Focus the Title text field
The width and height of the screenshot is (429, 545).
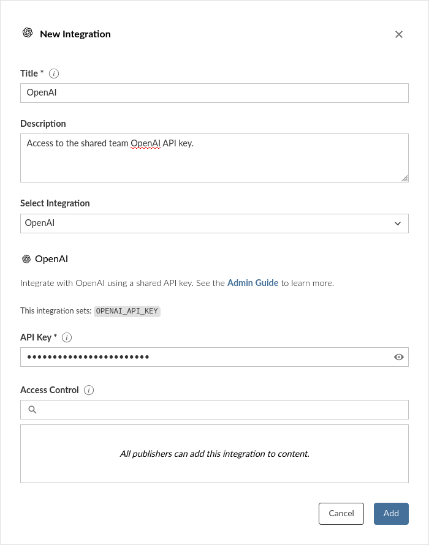tap(214, 93)
